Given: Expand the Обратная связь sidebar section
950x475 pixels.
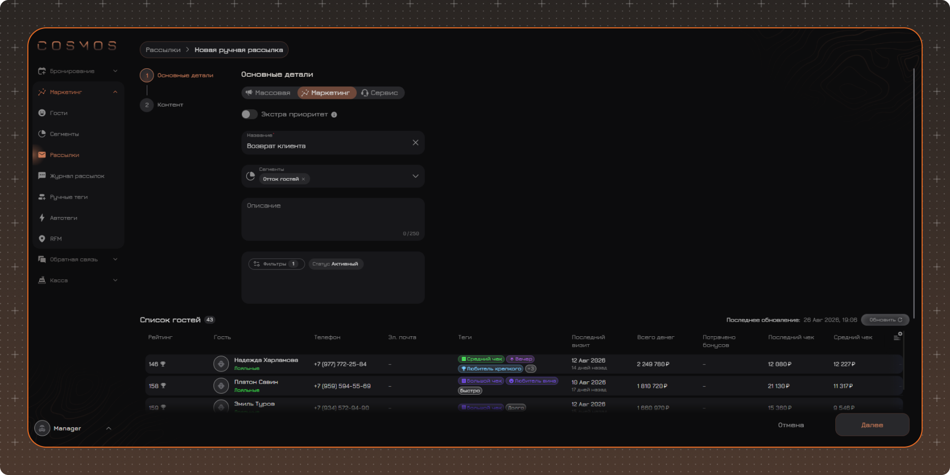Looking at the screenshot, I should (115, 259).
